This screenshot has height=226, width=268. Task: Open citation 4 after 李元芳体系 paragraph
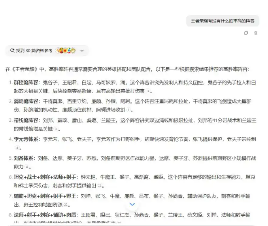[17, 148]
